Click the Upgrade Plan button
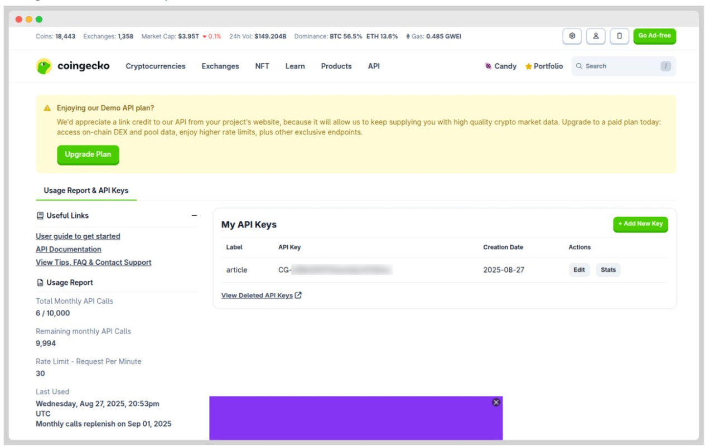Image resolution: width=705 pixels, height=446 pixels. 88,154
